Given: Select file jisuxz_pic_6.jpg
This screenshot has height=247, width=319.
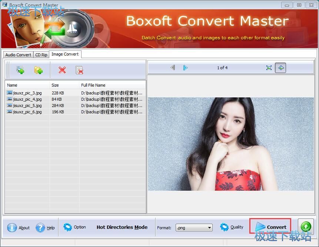Looking at the screenshot, I should [27, 112].
